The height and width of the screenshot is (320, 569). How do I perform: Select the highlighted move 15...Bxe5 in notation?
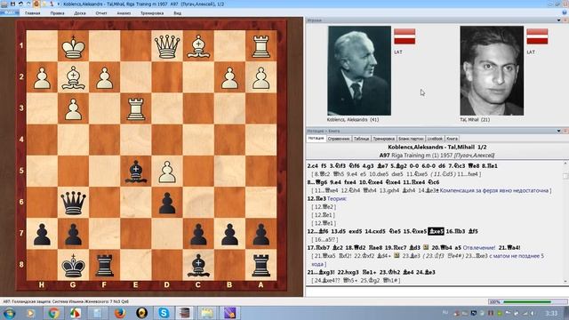[x=436, y=231]
